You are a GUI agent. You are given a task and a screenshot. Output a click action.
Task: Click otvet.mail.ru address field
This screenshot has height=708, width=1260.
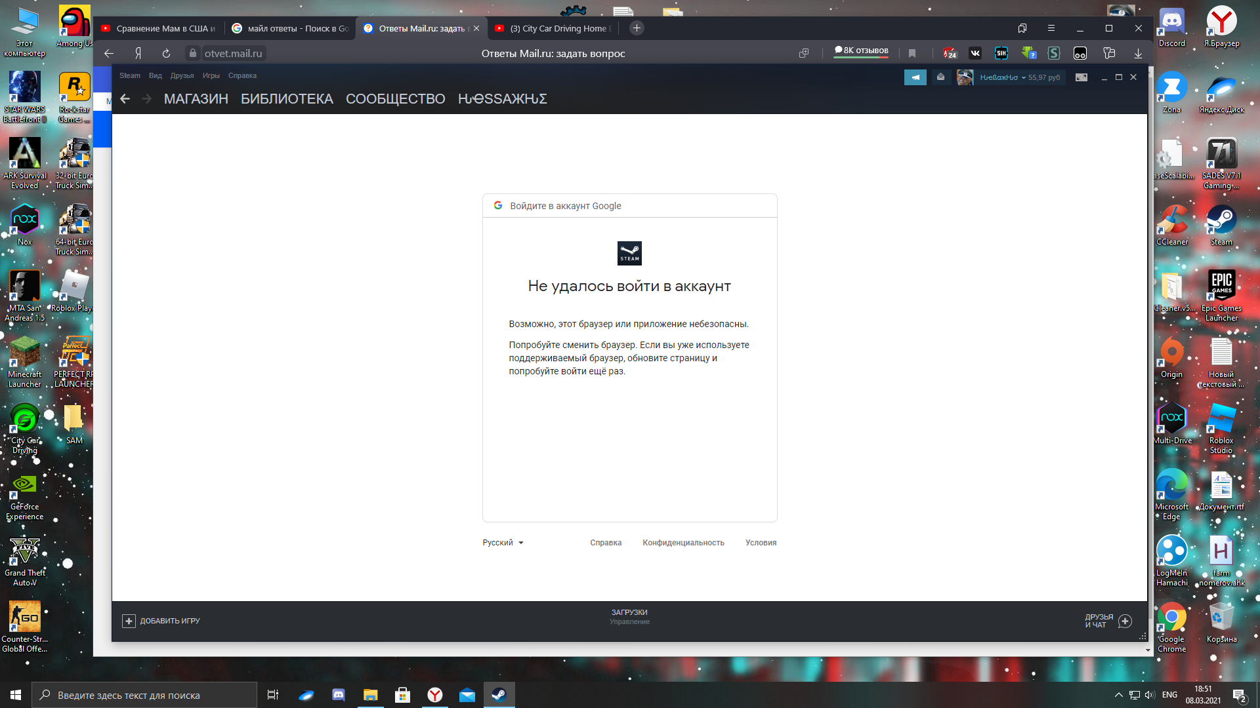coord(233,53)
